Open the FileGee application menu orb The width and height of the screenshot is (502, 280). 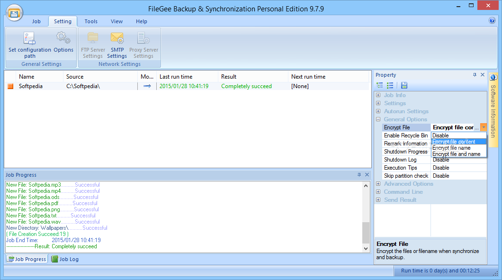click(14, 12)
